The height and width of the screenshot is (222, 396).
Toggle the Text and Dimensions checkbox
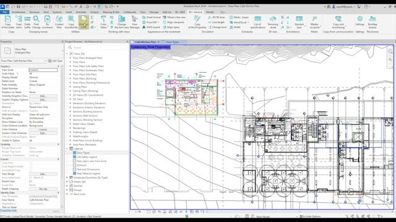(x=74, y=170)
